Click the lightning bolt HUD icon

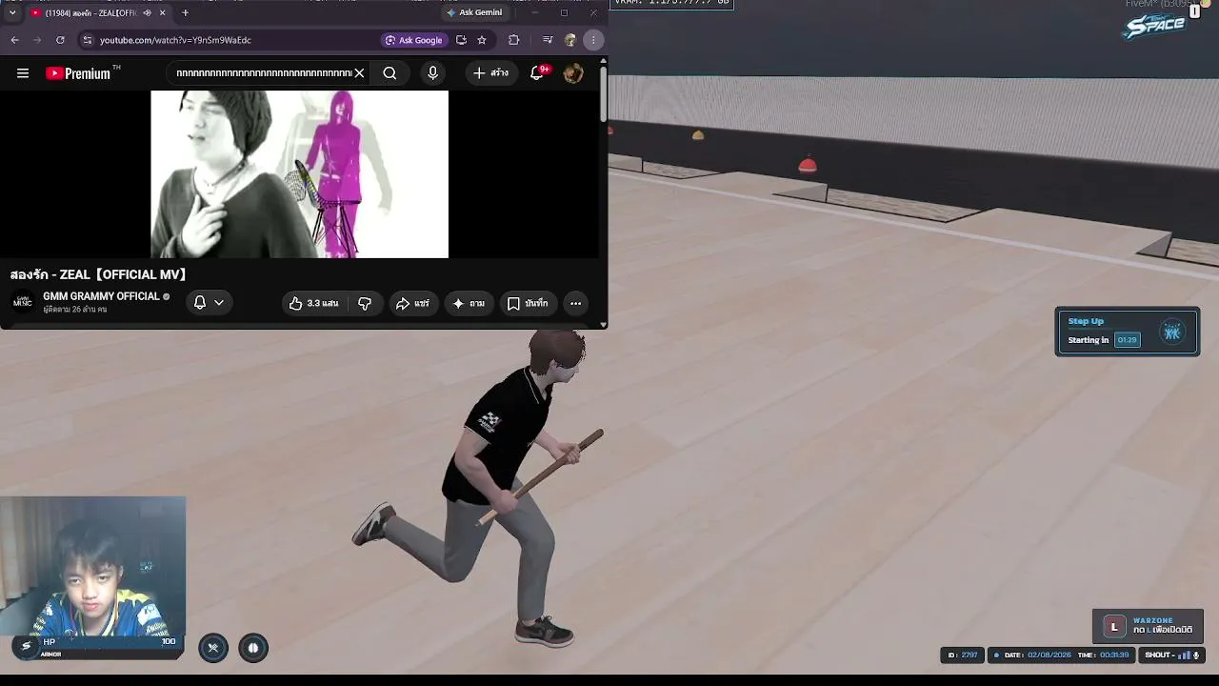point(26,647)
